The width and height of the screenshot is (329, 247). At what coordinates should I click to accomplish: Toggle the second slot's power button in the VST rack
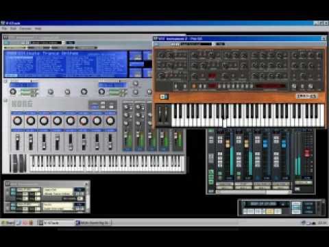[x=13, y=204]
